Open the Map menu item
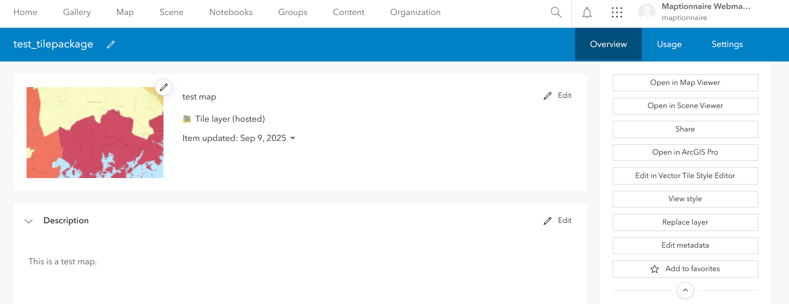Viewport: 789px width, 304px height. point(125,12)
